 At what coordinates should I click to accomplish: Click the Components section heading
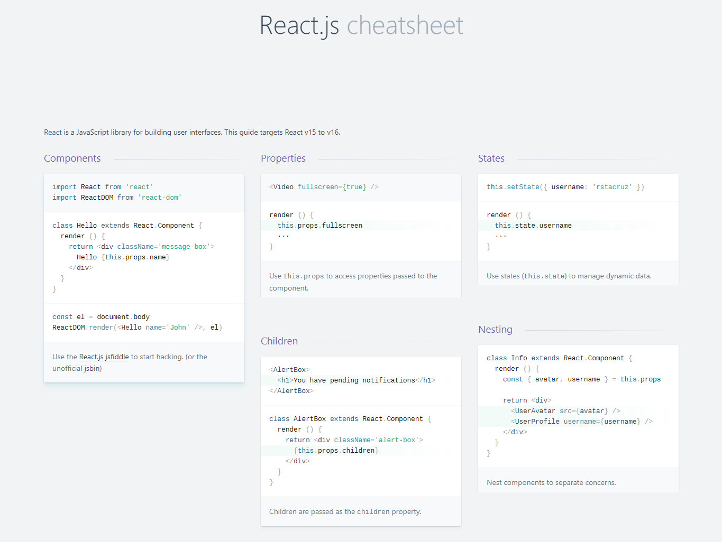point(72,158)
